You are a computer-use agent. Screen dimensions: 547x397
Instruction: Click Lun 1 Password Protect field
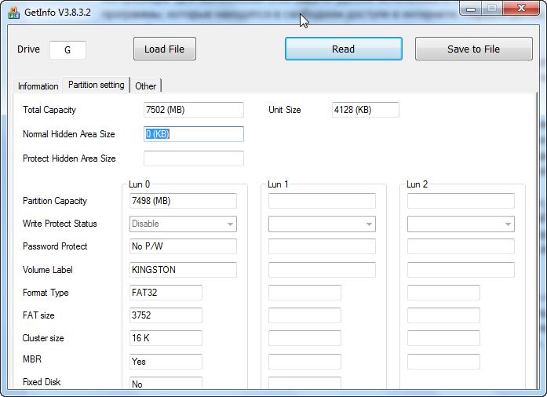[322, 246]
